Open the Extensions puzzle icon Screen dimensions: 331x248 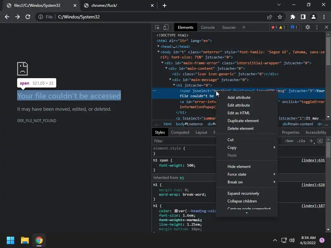click(x=293, y=17)
